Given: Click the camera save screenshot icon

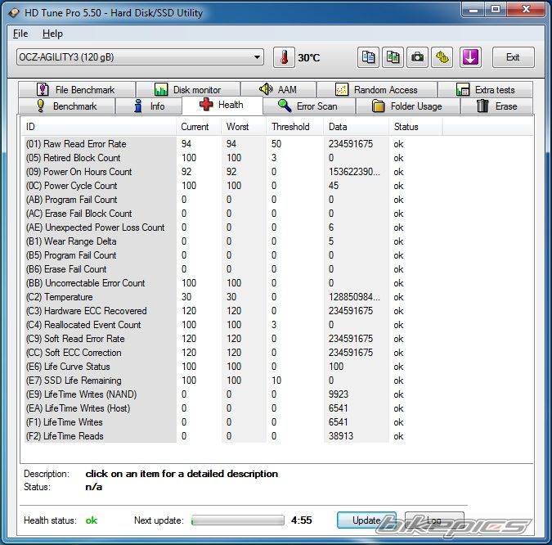Looking at the screenshot, I should point(418,57).
